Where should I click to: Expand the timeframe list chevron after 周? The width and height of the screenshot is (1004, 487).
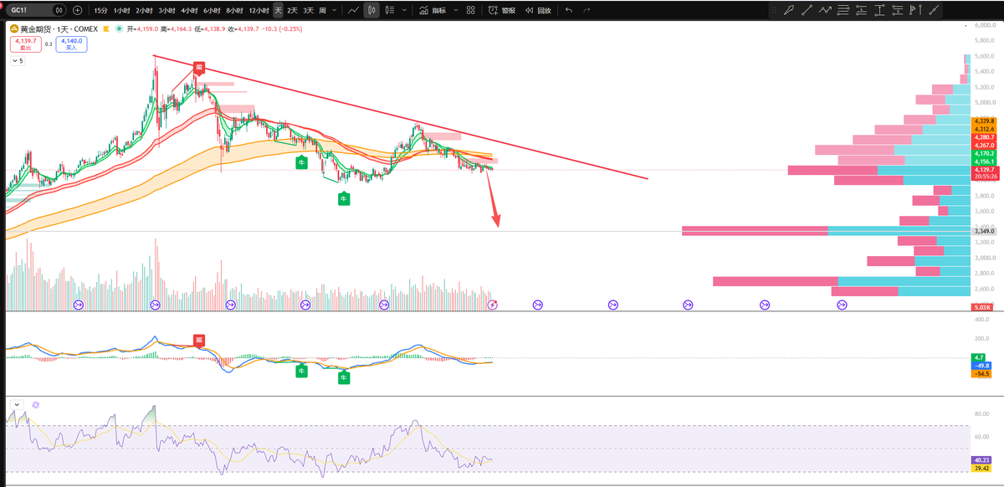pyautogui.click(x=336, y=10)
